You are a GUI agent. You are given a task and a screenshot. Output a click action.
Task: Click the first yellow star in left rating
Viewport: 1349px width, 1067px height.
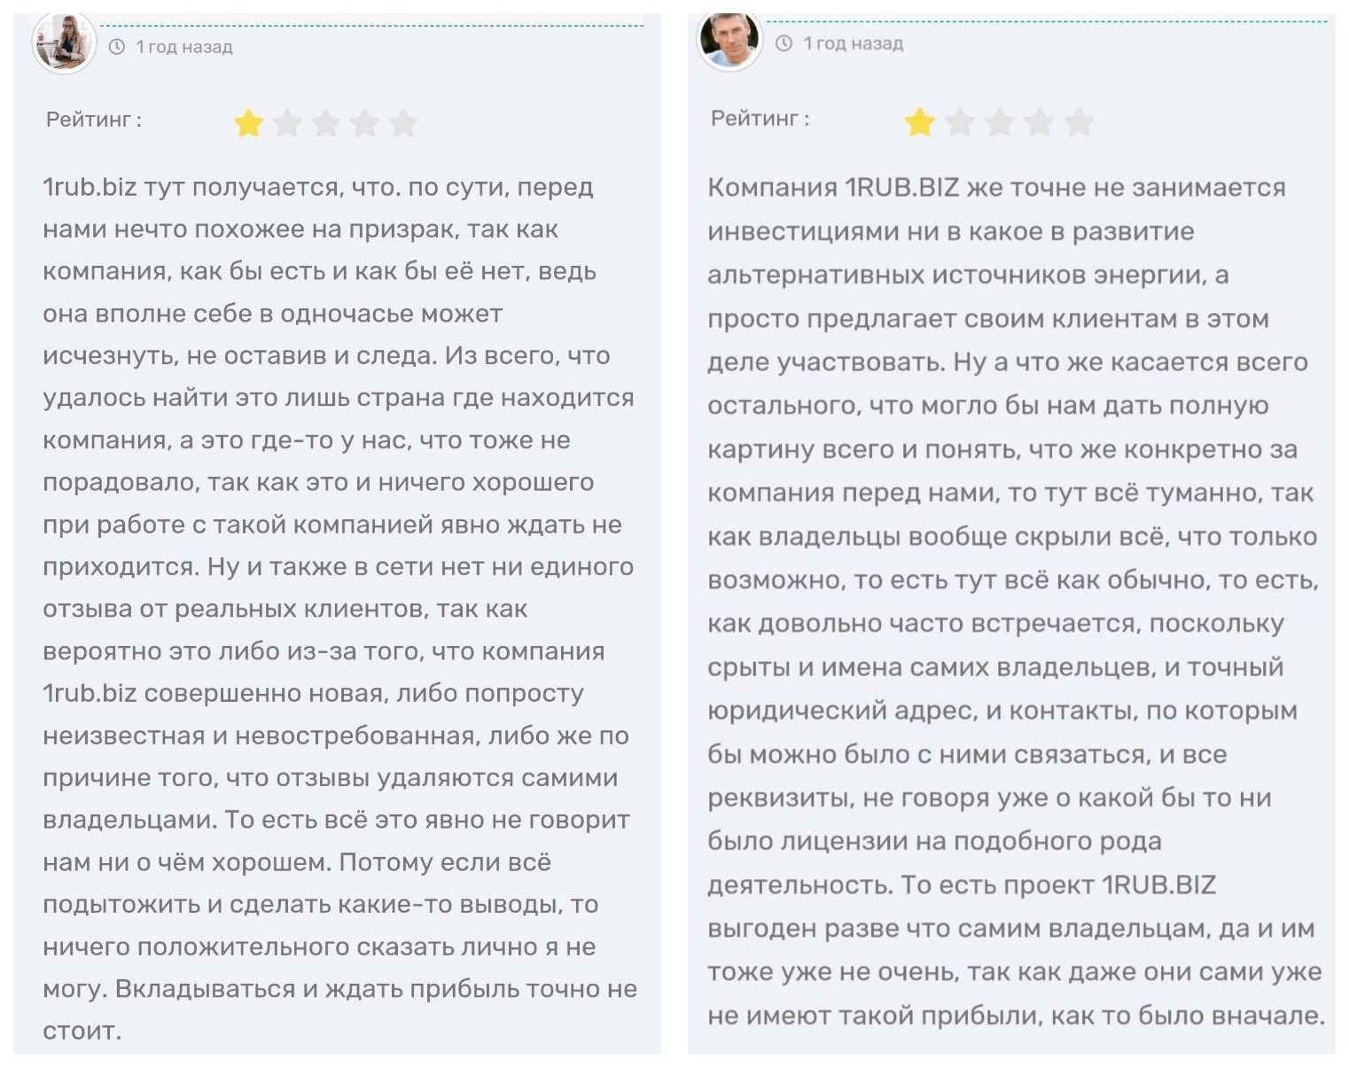pyautogui.click(x=249, y=123)
